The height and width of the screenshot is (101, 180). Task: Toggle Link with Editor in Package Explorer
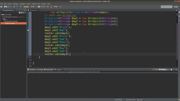(x=21, y=13)
